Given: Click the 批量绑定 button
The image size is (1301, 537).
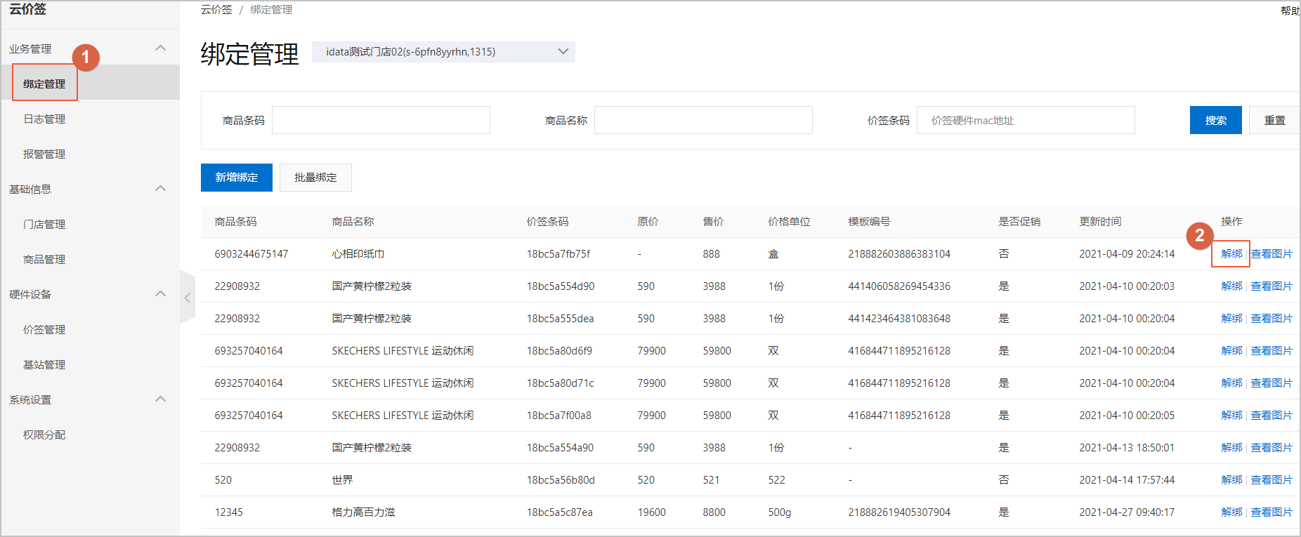Looking at the screenshot, I should coord(315,178).
